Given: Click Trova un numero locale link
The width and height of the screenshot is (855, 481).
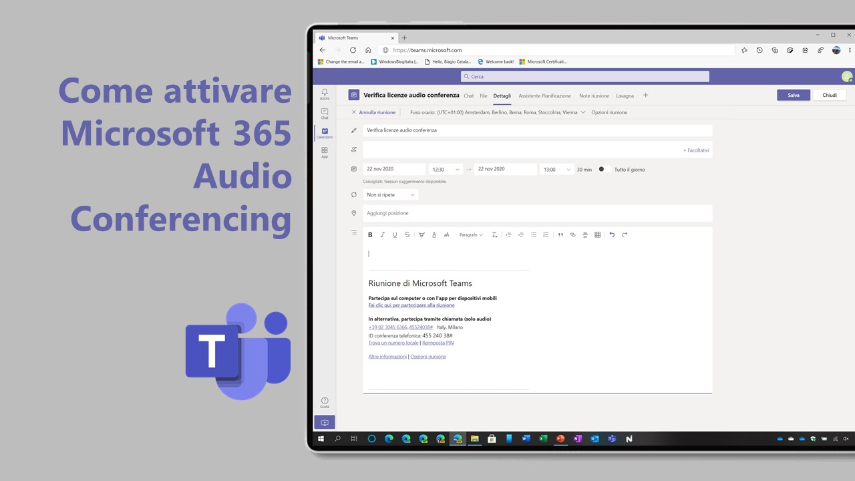Looking at the screenshot, I should click(393, 343).
